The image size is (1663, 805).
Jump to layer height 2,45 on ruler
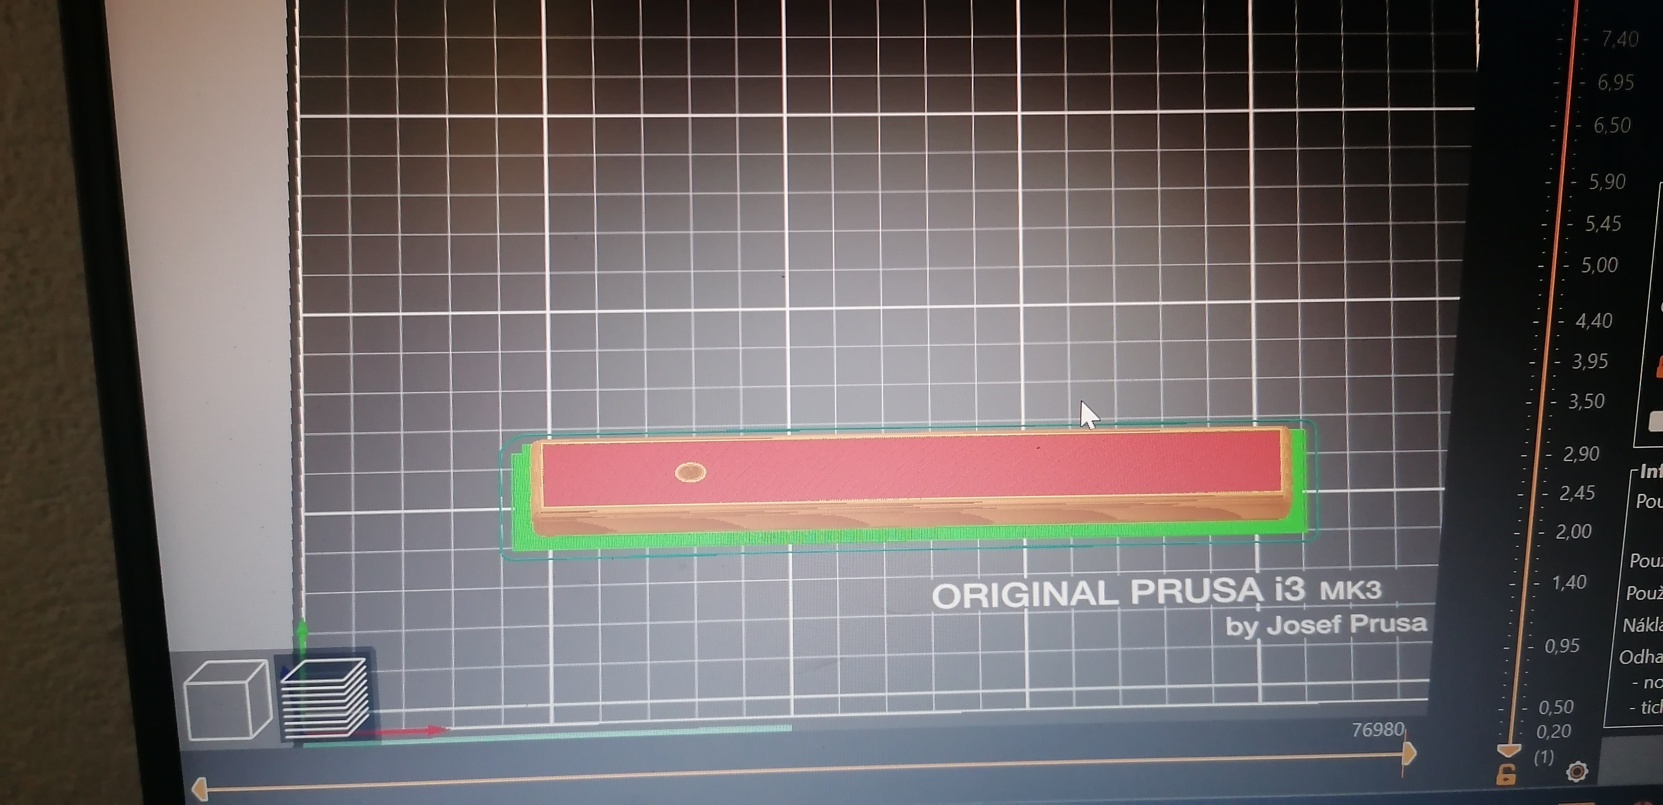click(1577, 493)
